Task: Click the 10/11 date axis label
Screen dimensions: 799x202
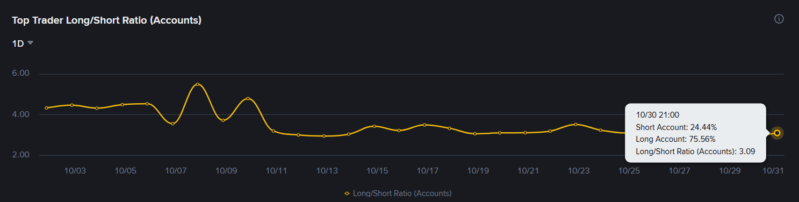Action: click(277, 170)
